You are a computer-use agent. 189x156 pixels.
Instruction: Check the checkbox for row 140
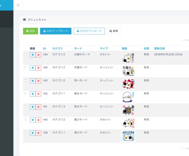25,120
